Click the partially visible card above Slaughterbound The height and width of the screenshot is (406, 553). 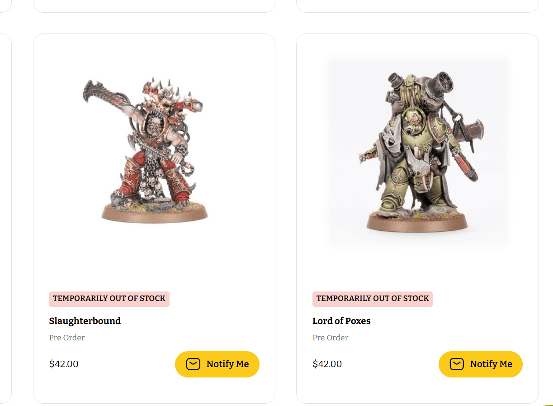click(x=154, y=6)
